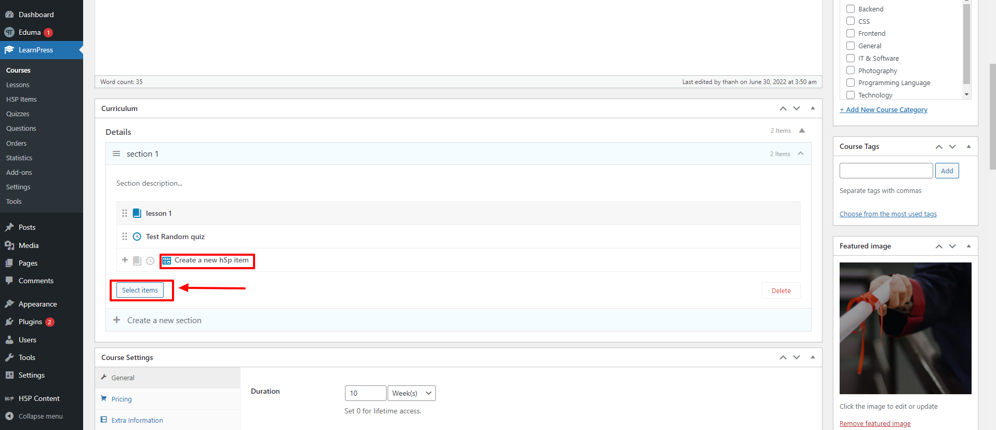Image resolution: width=996 pixels, height=430 pixels.
Task: Click the Dashboard gauge icon
Action: point(9,15)
